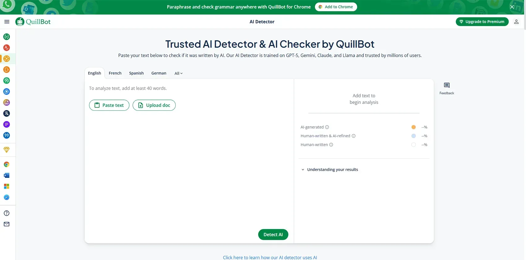Screen dimensions: 526x260
Task: Open the Grammar Checker sidebar icon
Action: [6, 48]
